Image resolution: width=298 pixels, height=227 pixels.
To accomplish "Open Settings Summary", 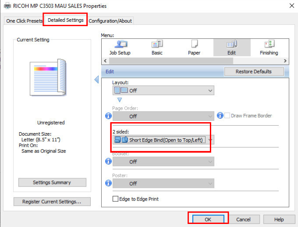I will click(52, 182).
